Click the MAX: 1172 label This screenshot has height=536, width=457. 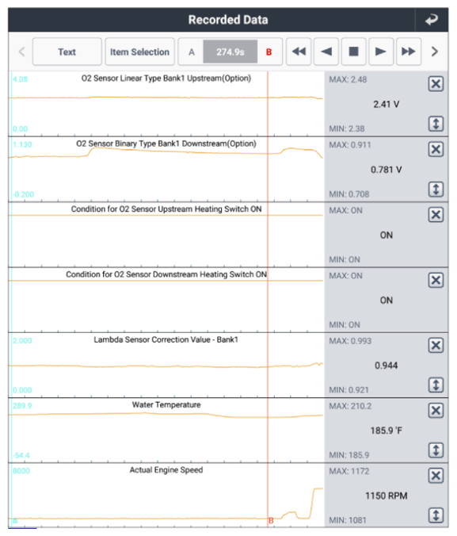click(349, 472)
